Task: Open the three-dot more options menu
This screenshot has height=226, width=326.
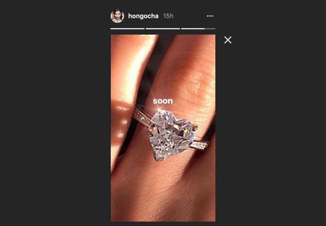Action: coord(210,16)
